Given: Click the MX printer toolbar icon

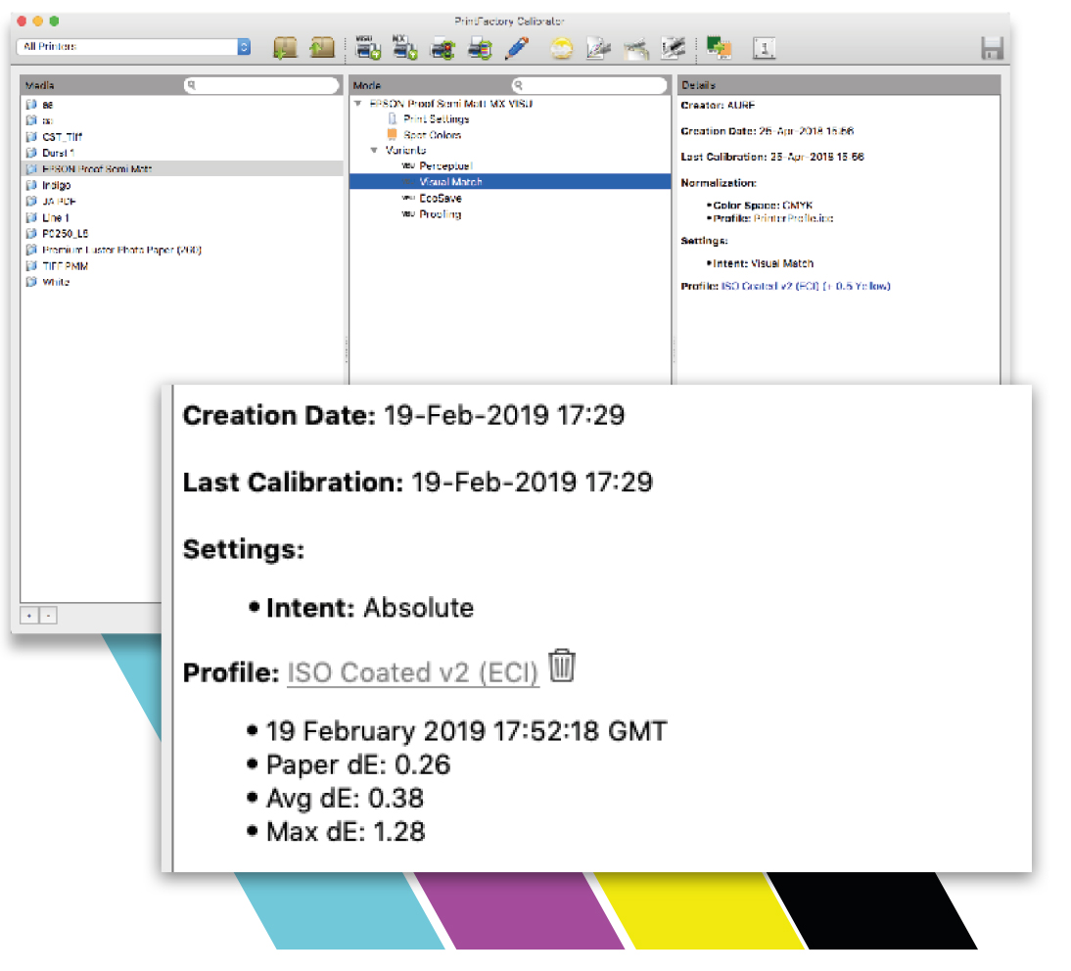Looking at the screenshot, I should pos(404,47).
